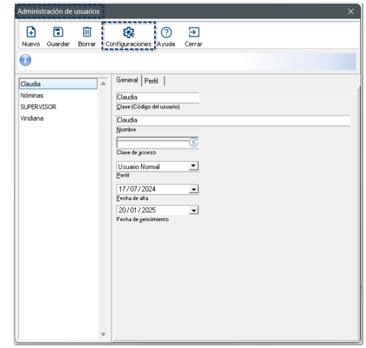Open Configuraciones gear icon
This screenshot has width=366, height=348.
(129, 32)
